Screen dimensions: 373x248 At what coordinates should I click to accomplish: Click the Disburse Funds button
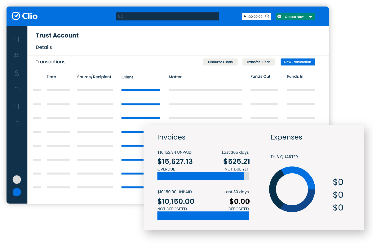point(220,62)
